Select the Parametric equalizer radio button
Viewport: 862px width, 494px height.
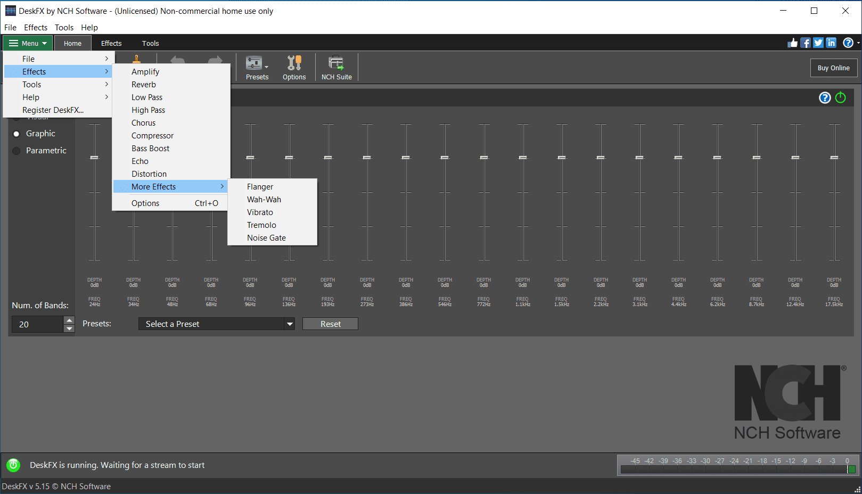tap(17, 151)
